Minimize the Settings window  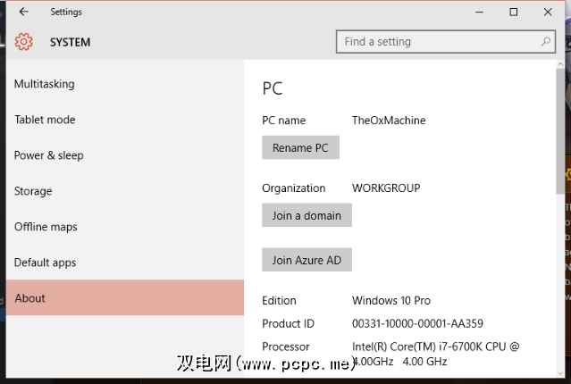click(479, 12)
